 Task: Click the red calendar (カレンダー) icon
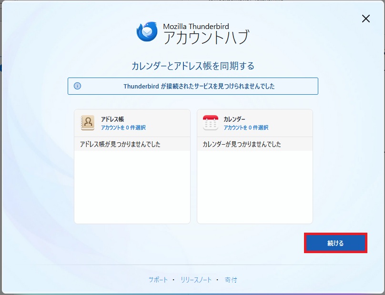pyautogui.click(x=210, y=123)
